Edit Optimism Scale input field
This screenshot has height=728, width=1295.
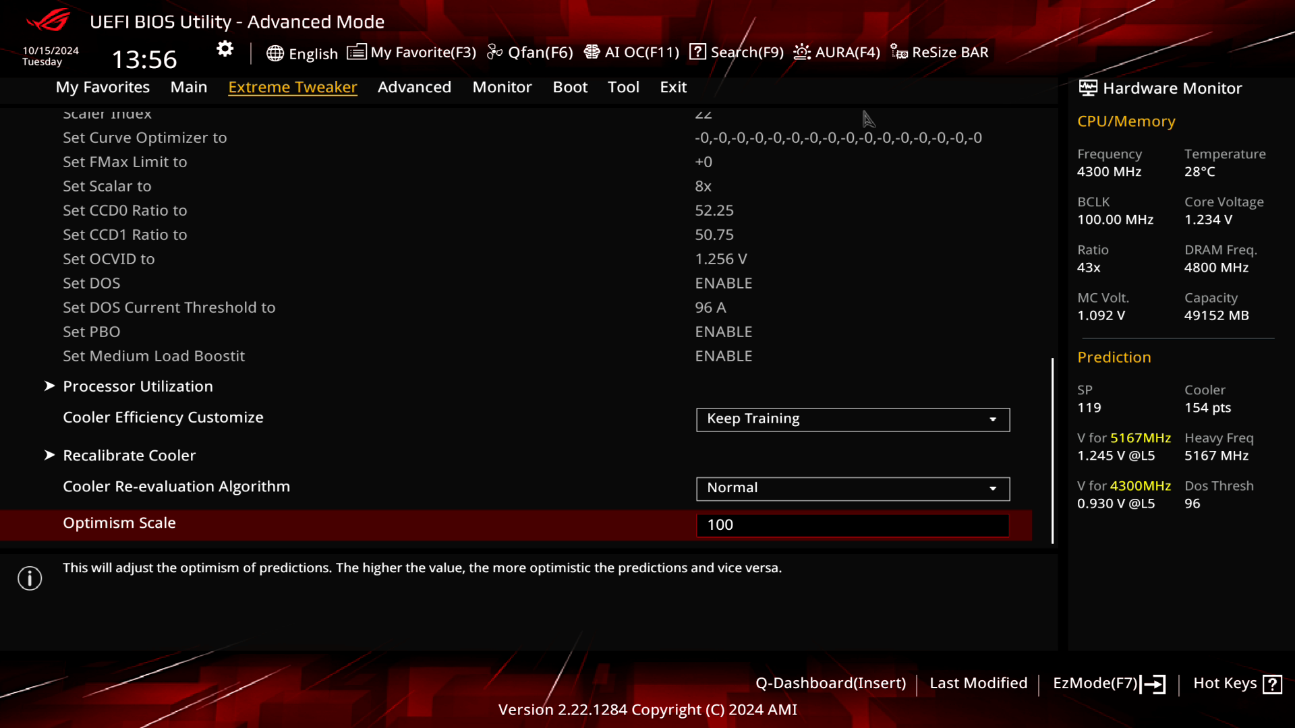(853, 524)
